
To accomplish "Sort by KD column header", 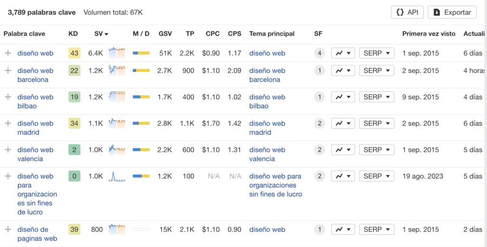I will coord(73,34).
